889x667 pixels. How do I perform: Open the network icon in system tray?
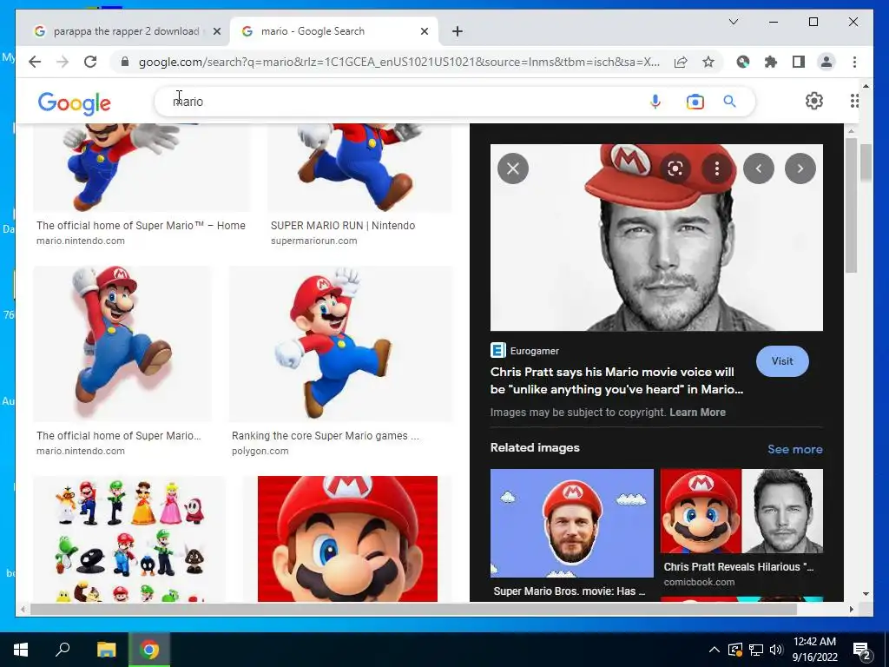[x=756, y=650]
